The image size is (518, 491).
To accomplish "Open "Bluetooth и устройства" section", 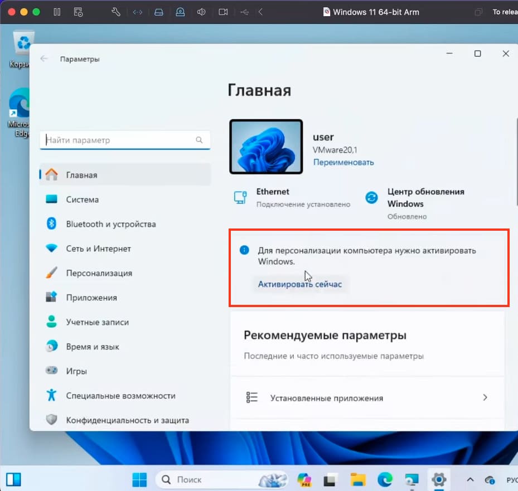I will pyautogui.click(x=125, y=224).
